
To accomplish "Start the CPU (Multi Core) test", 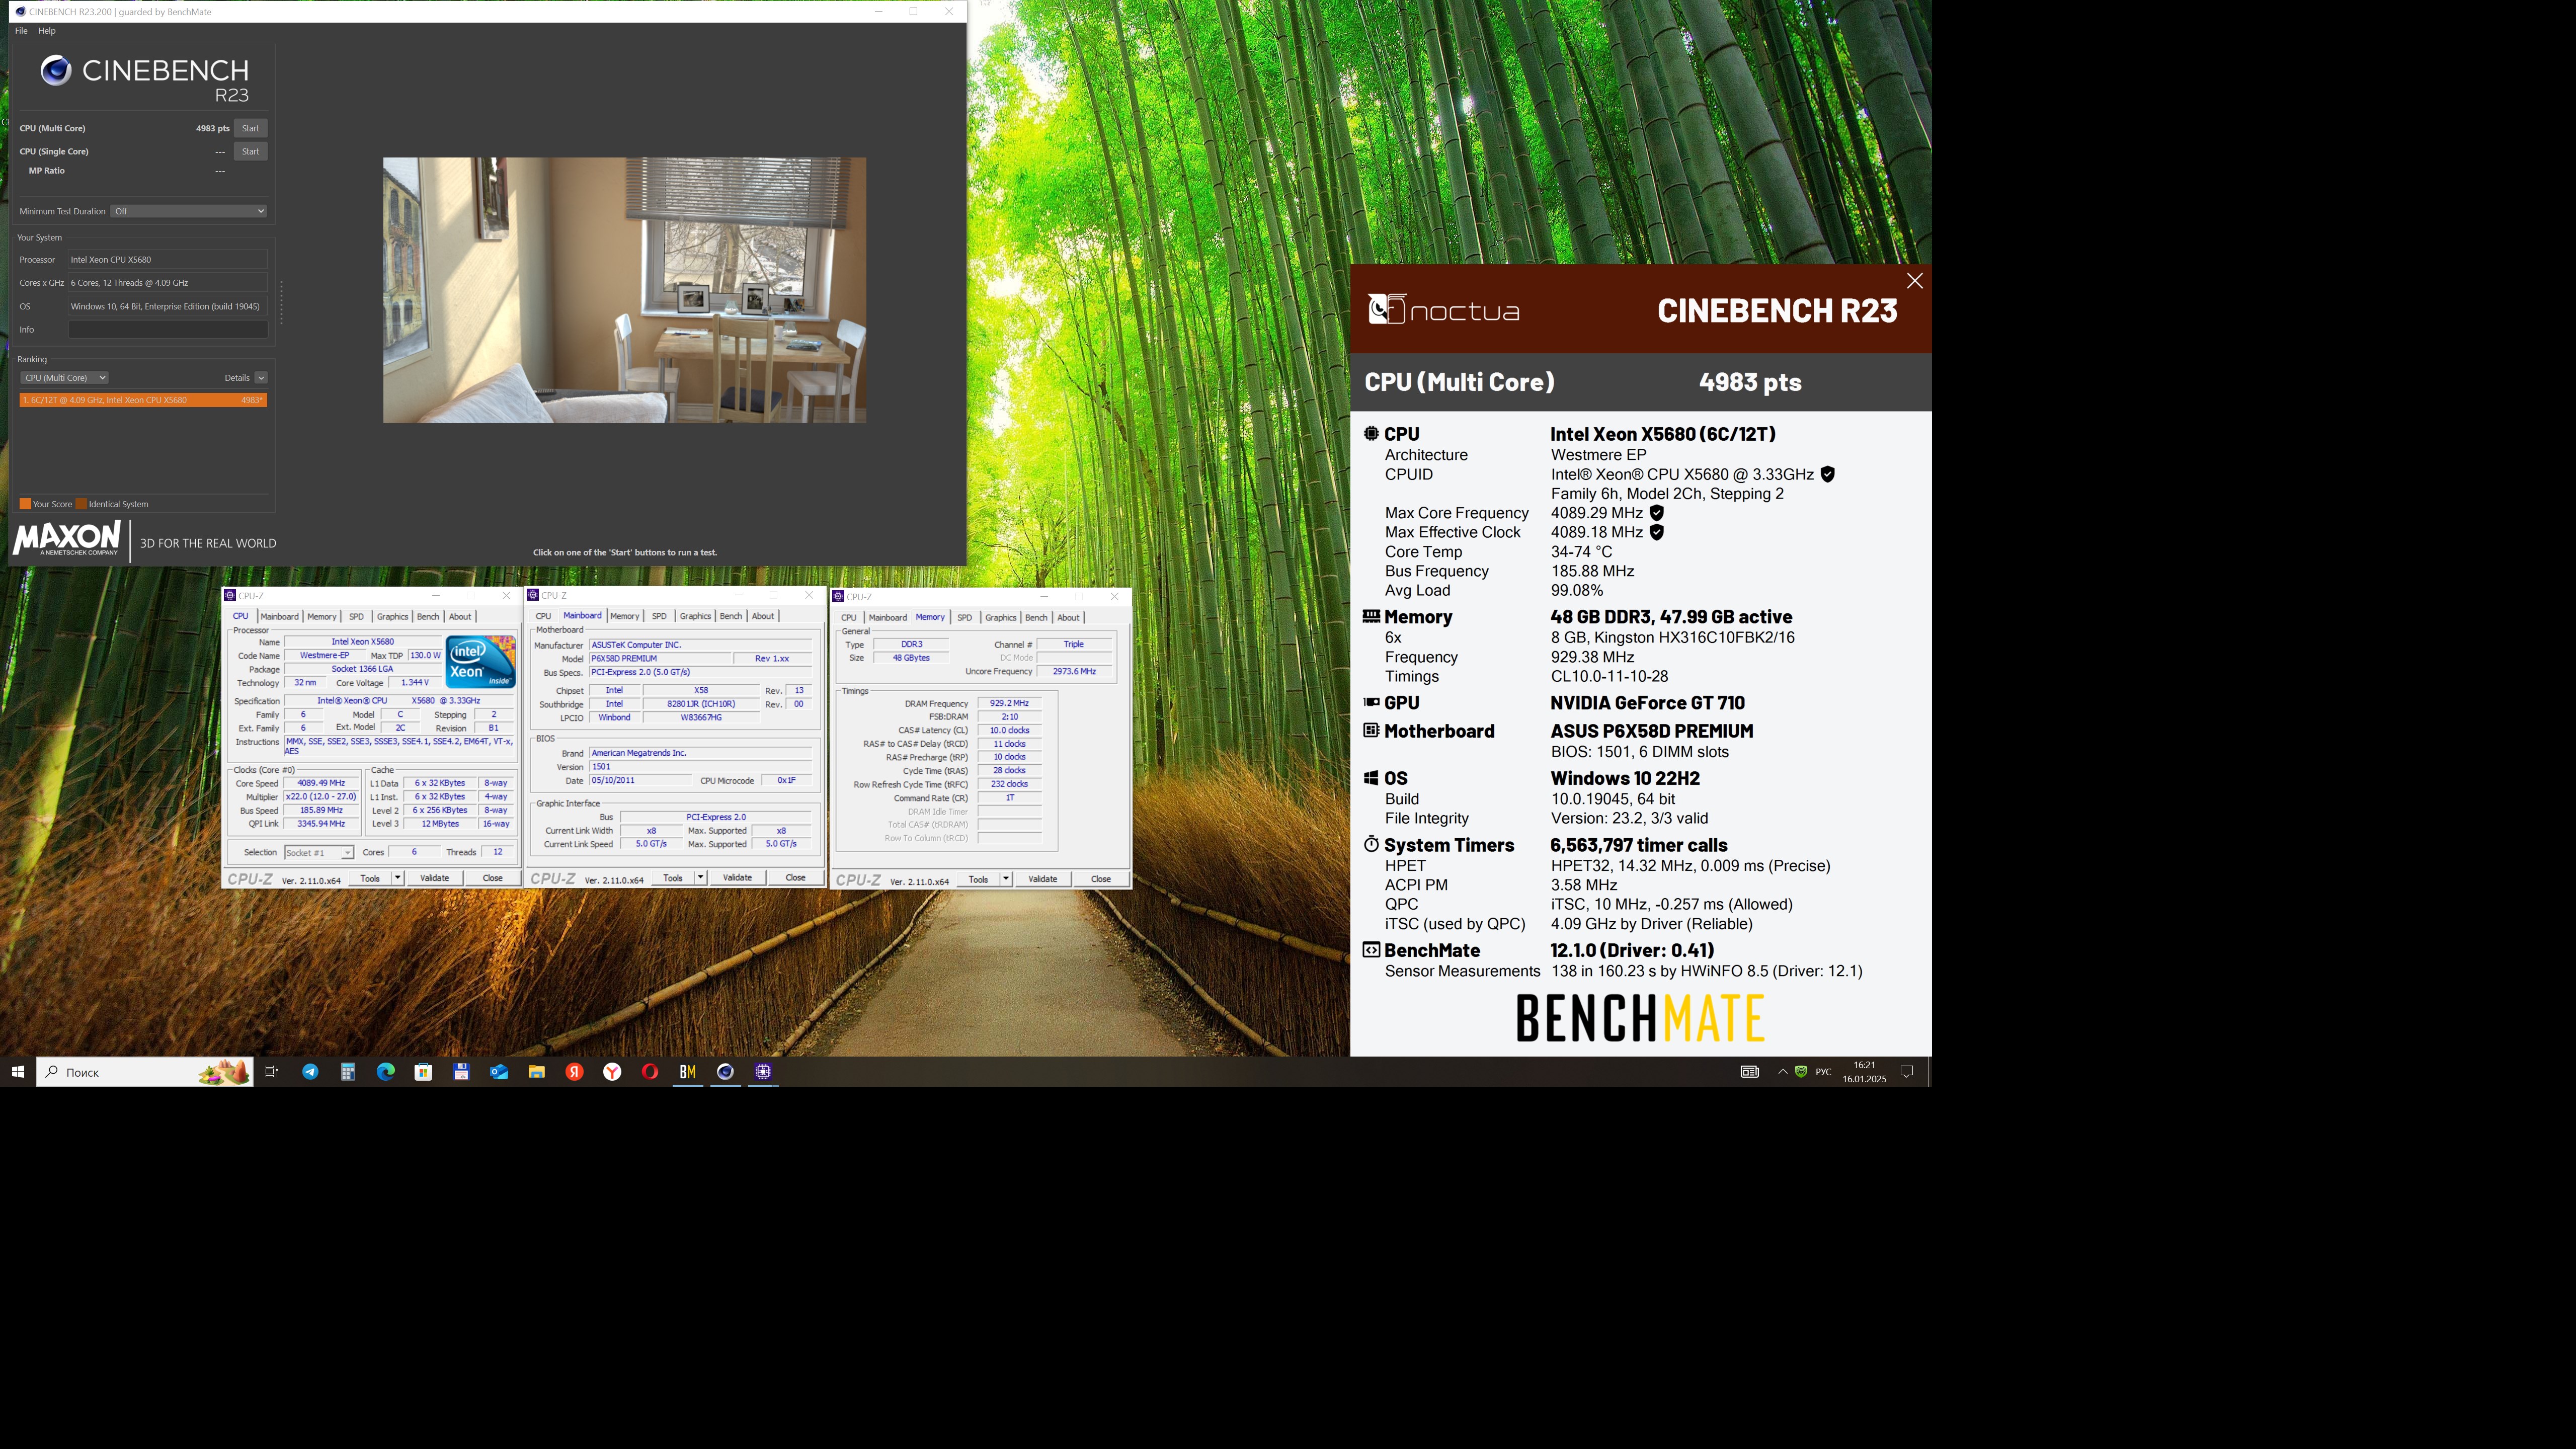I will 250,128.
